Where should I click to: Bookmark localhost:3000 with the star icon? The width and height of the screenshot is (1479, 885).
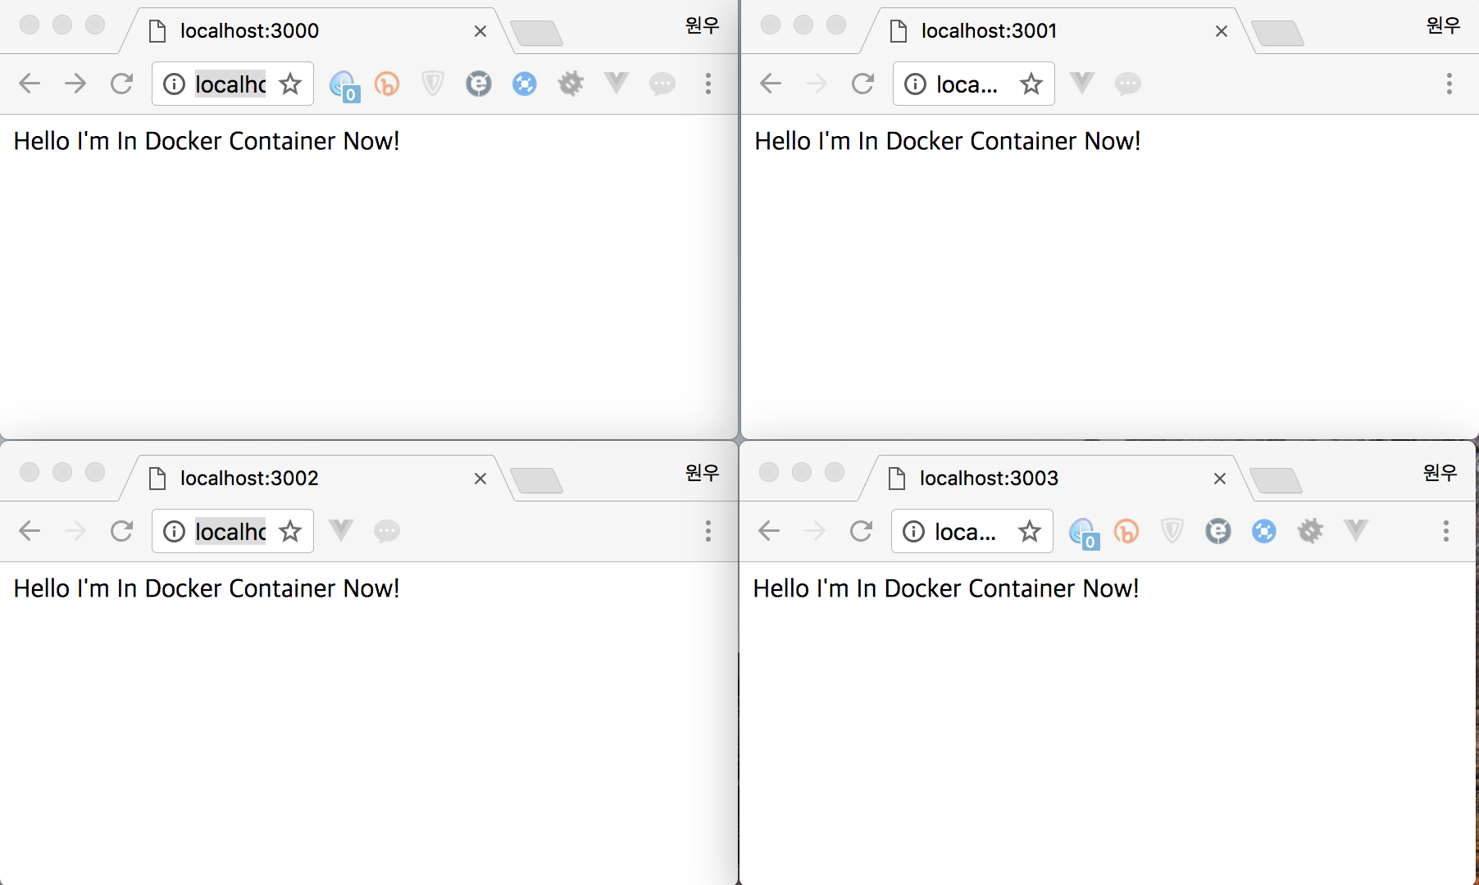[290, 84]
